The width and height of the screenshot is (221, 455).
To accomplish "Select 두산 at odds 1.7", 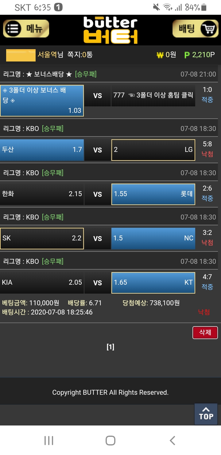I will (x=42, y=150).
